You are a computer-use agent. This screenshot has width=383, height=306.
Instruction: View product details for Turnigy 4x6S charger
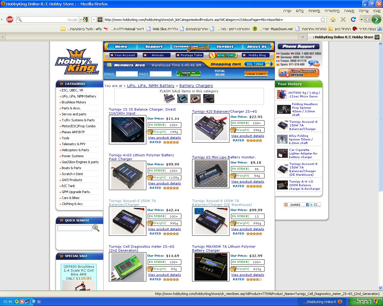coord(164,183)
